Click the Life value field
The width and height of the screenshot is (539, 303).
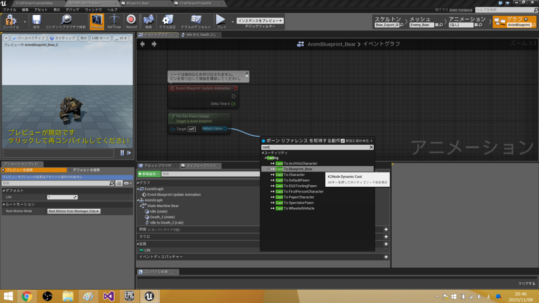click(x=62, y=197)
